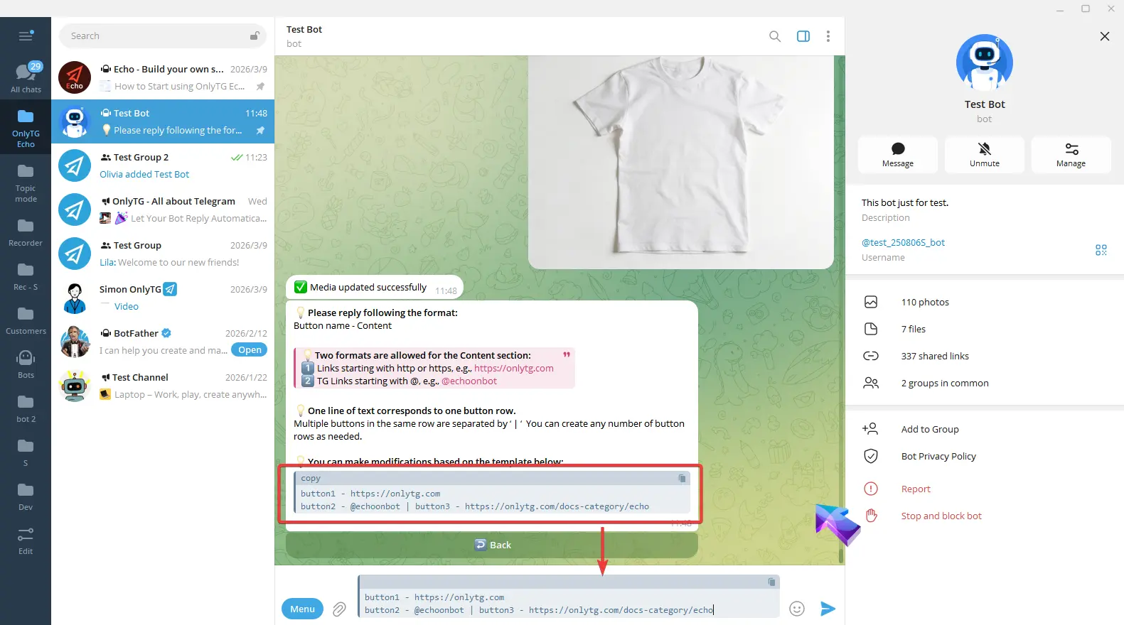Click the search magnifier icon in chat header
The height and width of the screenshot is (625, 1124).
click(x=775, y=36)
